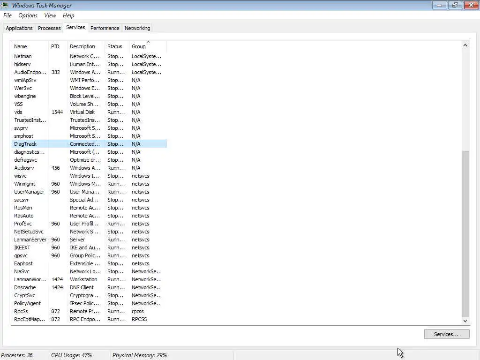
Task: Select the RpcSs service
Action: 90,311
